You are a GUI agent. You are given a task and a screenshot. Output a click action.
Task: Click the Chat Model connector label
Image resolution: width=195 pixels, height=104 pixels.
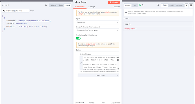click(79, 103)
